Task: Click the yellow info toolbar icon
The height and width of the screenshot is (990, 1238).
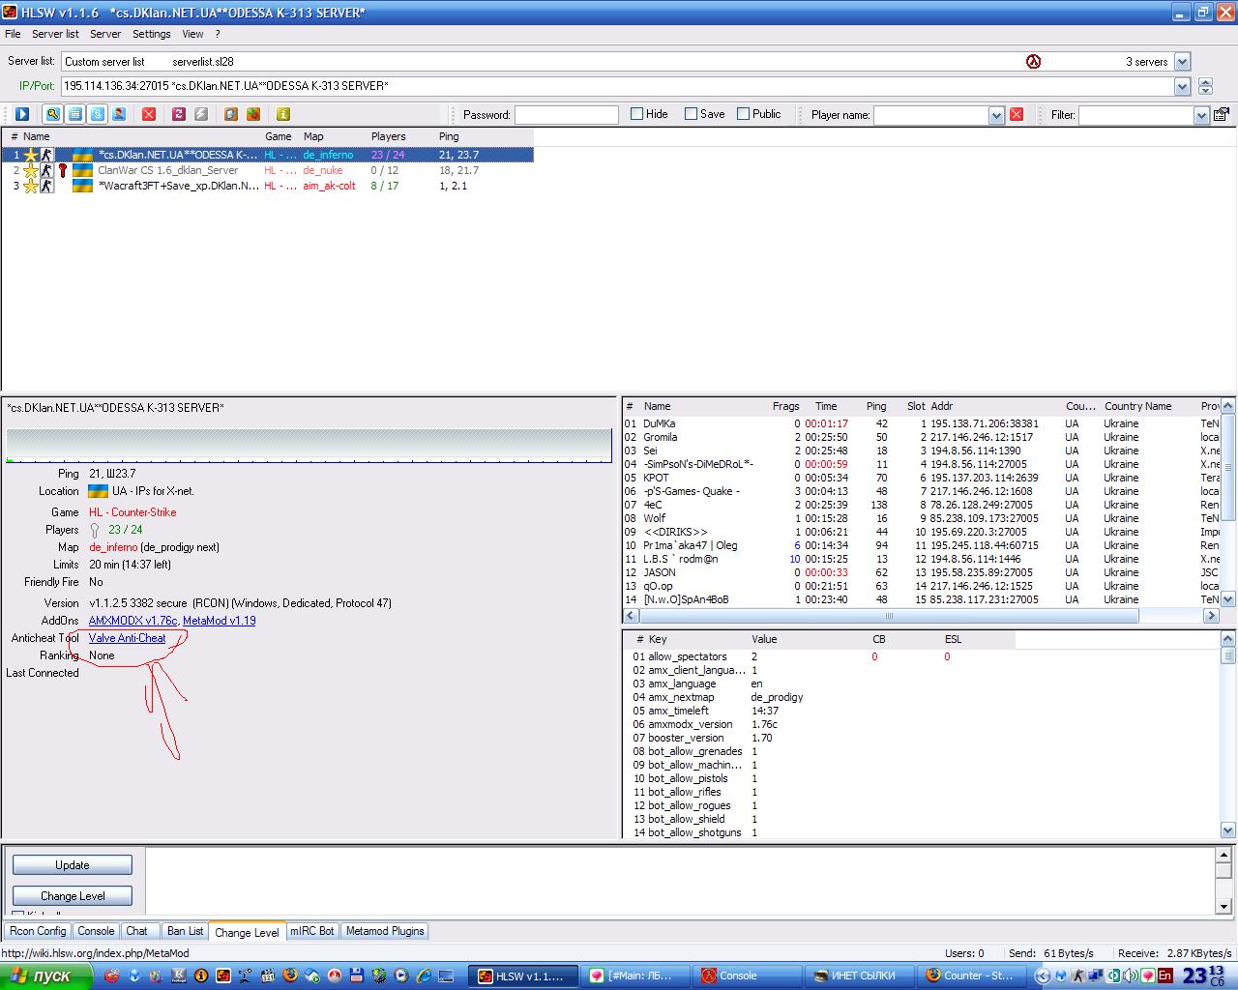Action: tap(283, 114)
